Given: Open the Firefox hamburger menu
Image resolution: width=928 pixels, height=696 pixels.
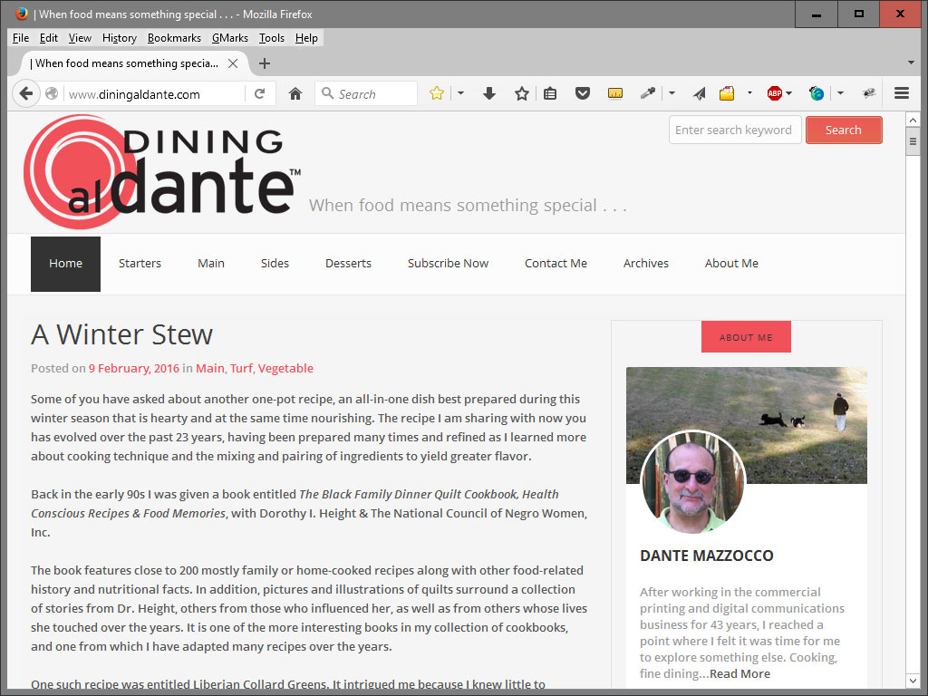Looking at the screenshot, I should [x=902, y=93].
